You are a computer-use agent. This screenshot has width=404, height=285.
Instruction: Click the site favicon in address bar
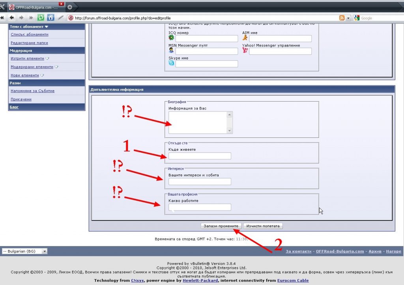point(71,18)
